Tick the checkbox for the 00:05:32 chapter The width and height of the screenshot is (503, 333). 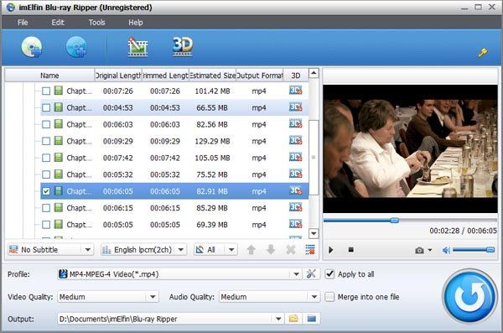[46, 174]
